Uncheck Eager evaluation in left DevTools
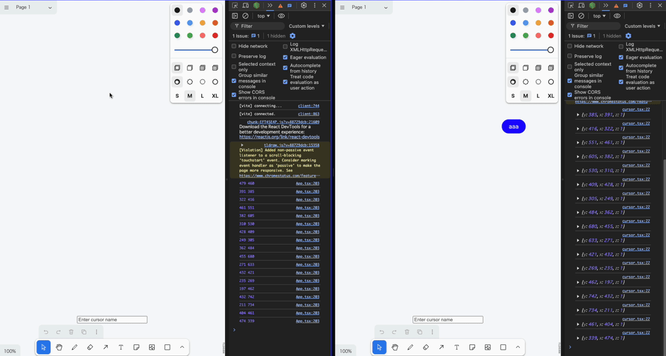This screenshot has height=356, width=666. coord(285,57)
